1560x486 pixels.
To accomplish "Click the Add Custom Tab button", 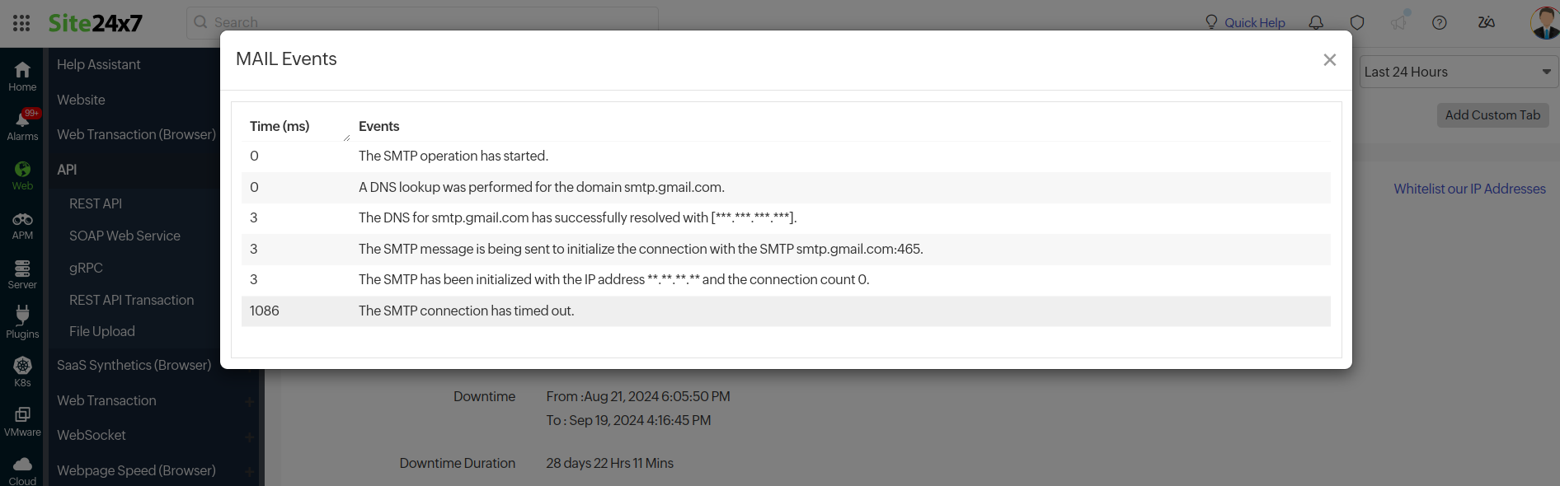I will [x=1492, y=115].
